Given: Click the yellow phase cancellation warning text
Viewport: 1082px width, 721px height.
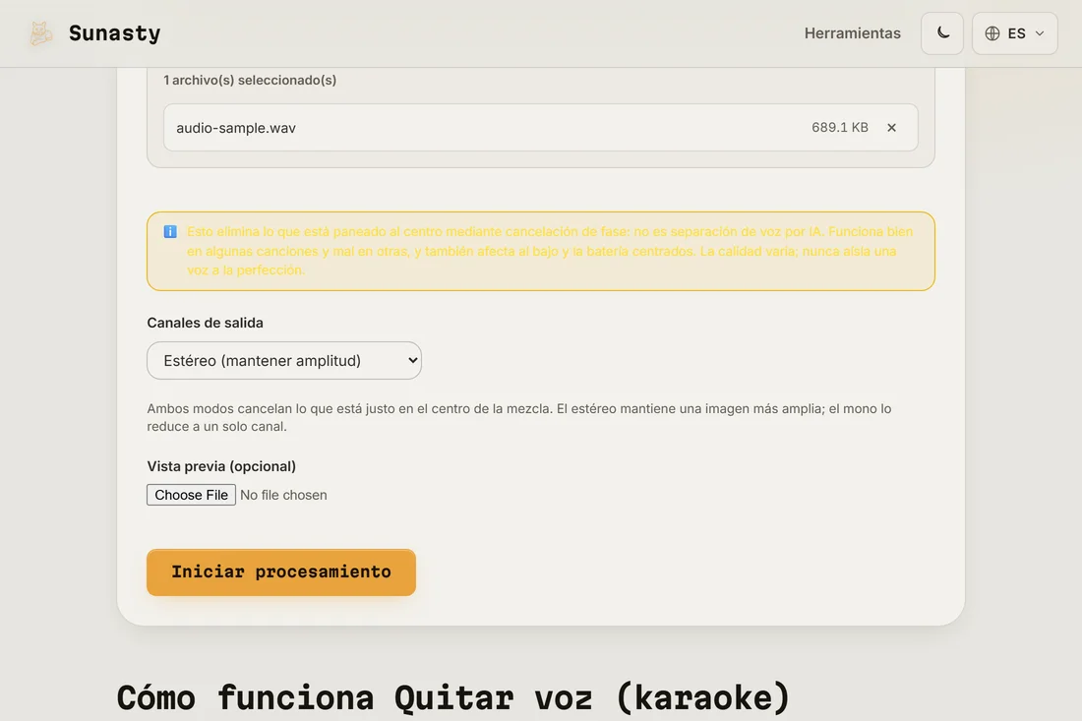Looking at the screenshot, I should point(550,251).
